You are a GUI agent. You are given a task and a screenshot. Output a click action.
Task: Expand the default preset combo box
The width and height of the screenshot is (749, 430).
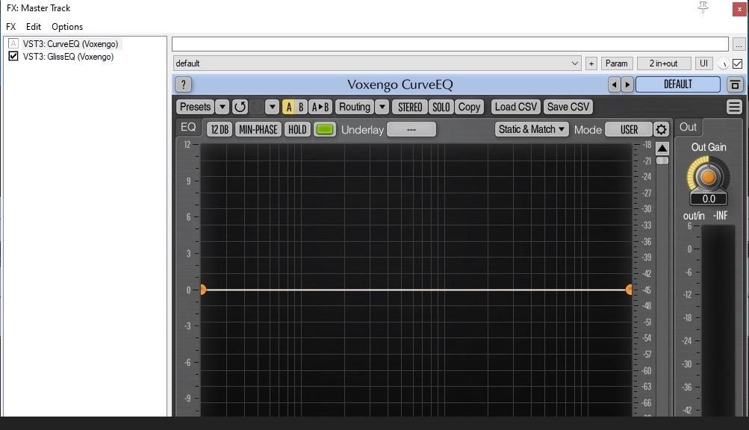(x=377, y=63)
